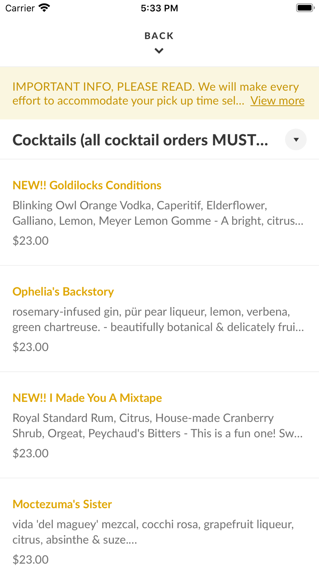
Task: Click Ophelia's Backstory rosemary-infused gin description
Action: click(158, 319)
